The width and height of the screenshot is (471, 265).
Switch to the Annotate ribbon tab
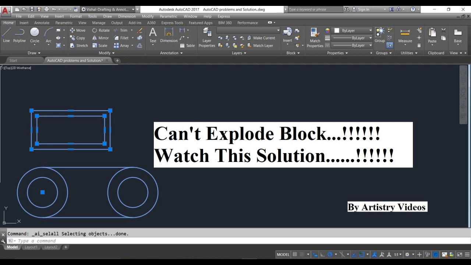coord(42,23)
